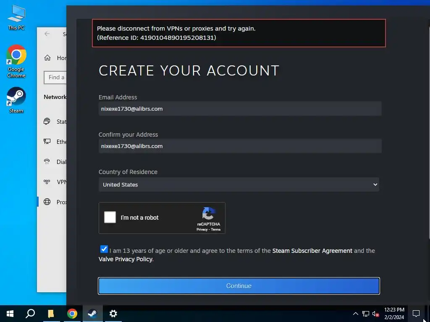This screenshot has width=430, height=322.
Task: Open Country of Residence dropdown
Action: 239,184
